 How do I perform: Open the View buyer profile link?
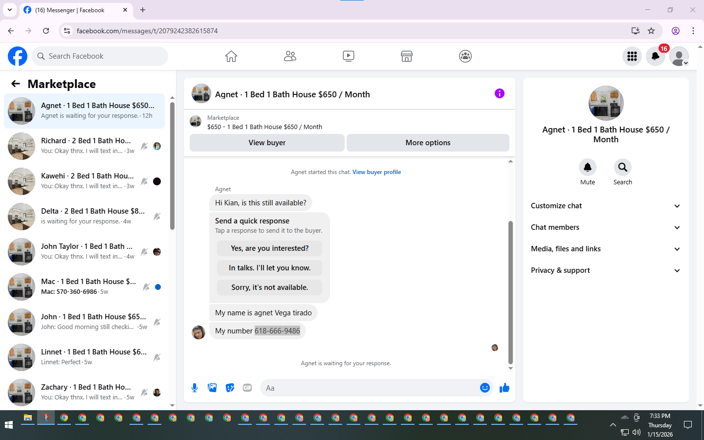[x=376, y=172]
